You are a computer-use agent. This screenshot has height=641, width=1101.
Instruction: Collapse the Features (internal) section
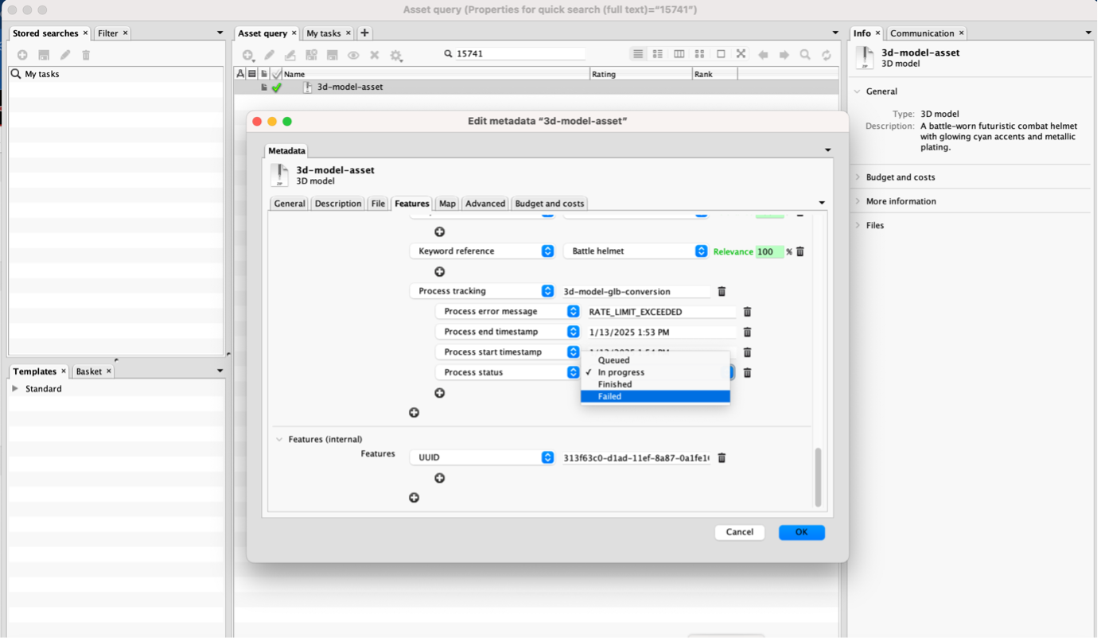(279, 439)
